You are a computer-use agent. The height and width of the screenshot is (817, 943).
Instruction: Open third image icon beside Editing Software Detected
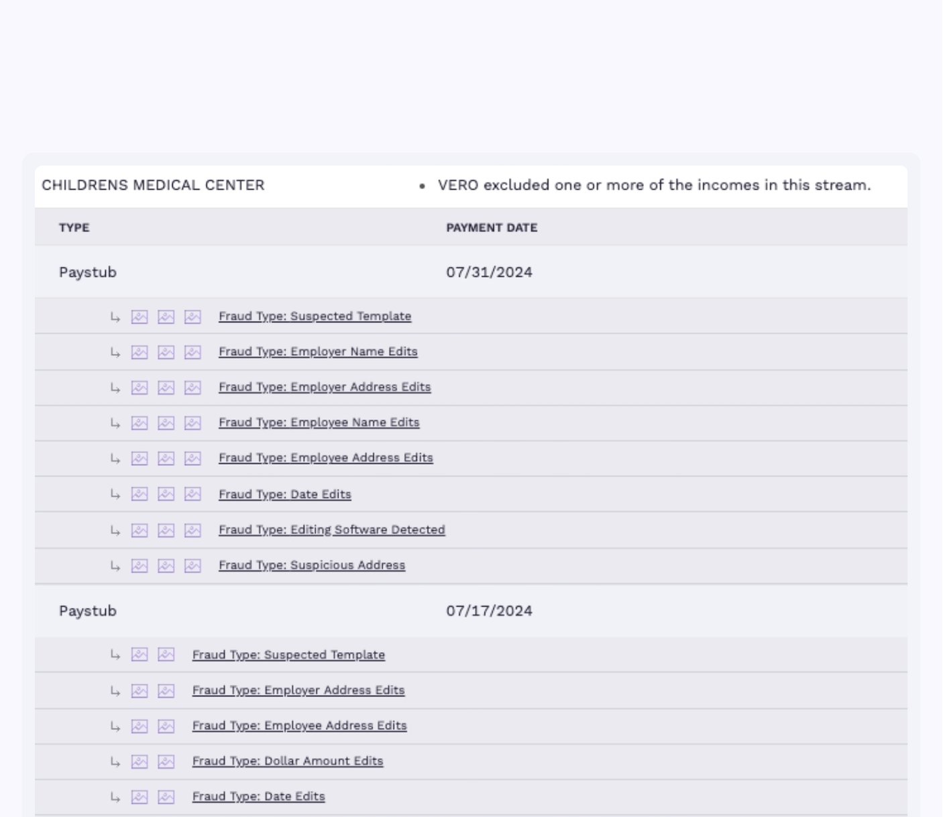coord(192,531)
